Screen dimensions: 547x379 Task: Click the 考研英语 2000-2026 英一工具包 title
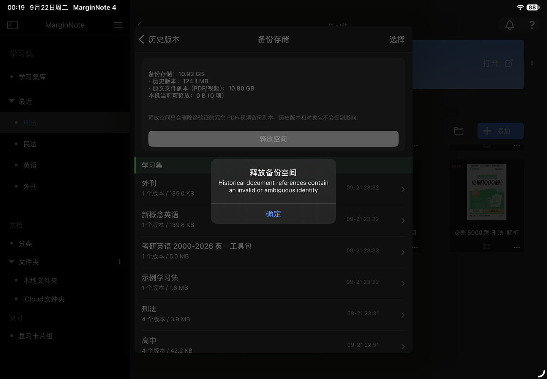pyautogui.click(x=196, y=246)
